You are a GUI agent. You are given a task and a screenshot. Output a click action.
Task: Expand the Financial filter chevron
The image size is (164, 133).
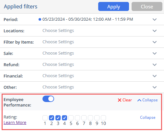(x=155, y=76)
